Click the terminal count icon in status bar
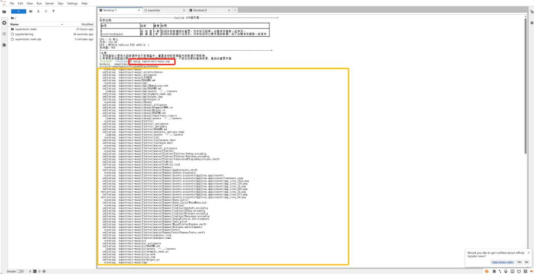 34,271
